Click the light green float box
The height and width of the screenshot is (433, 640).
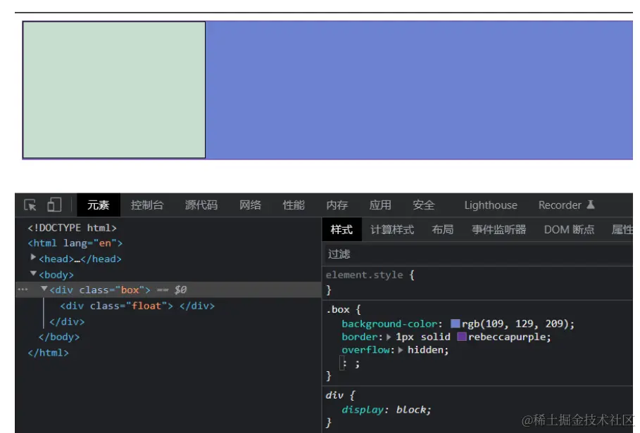pos(114,89)
